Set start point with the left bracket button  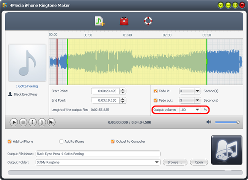32,122
